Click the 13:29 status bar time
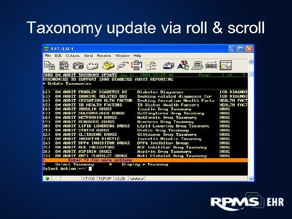Viewport: 292px width, 219px height. (x=120, y=178)
